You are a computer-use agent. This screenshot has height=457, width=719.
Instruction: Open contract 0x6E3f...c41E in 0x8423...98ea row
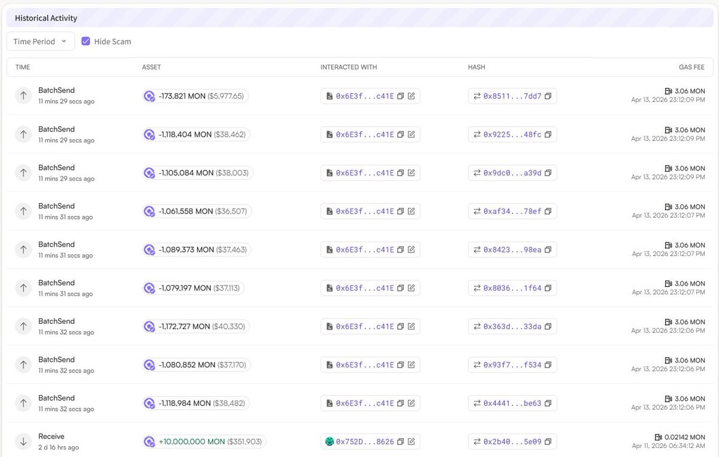[x=365, y=249]
